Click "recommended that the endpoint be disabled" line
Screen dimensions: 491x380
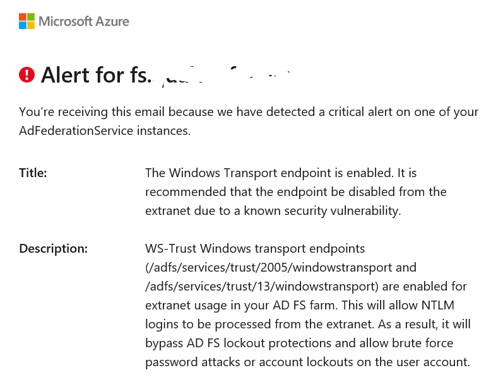295,191
